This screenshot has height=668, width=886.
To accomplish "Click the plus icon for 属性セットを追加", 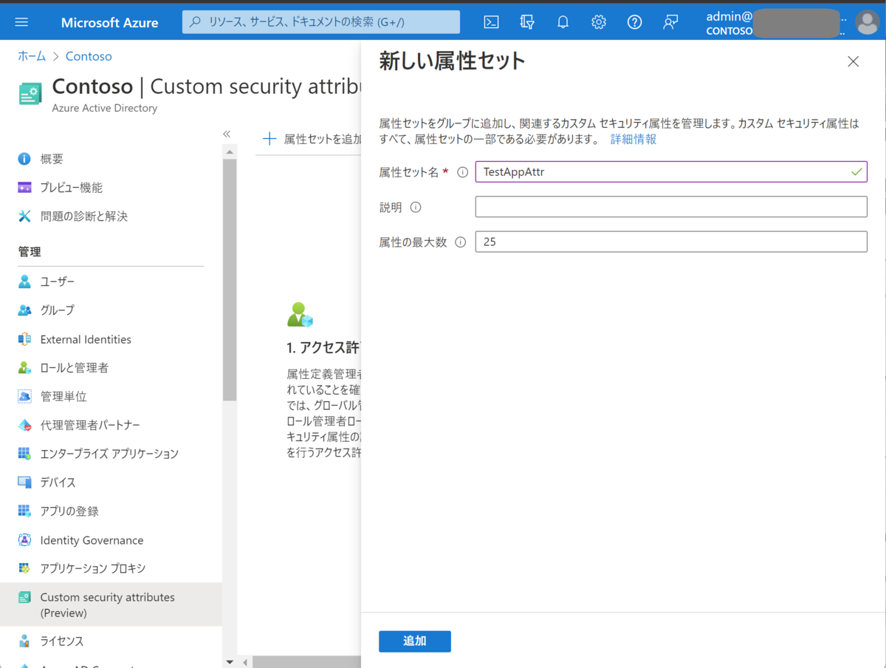I will tap(269, 139).
